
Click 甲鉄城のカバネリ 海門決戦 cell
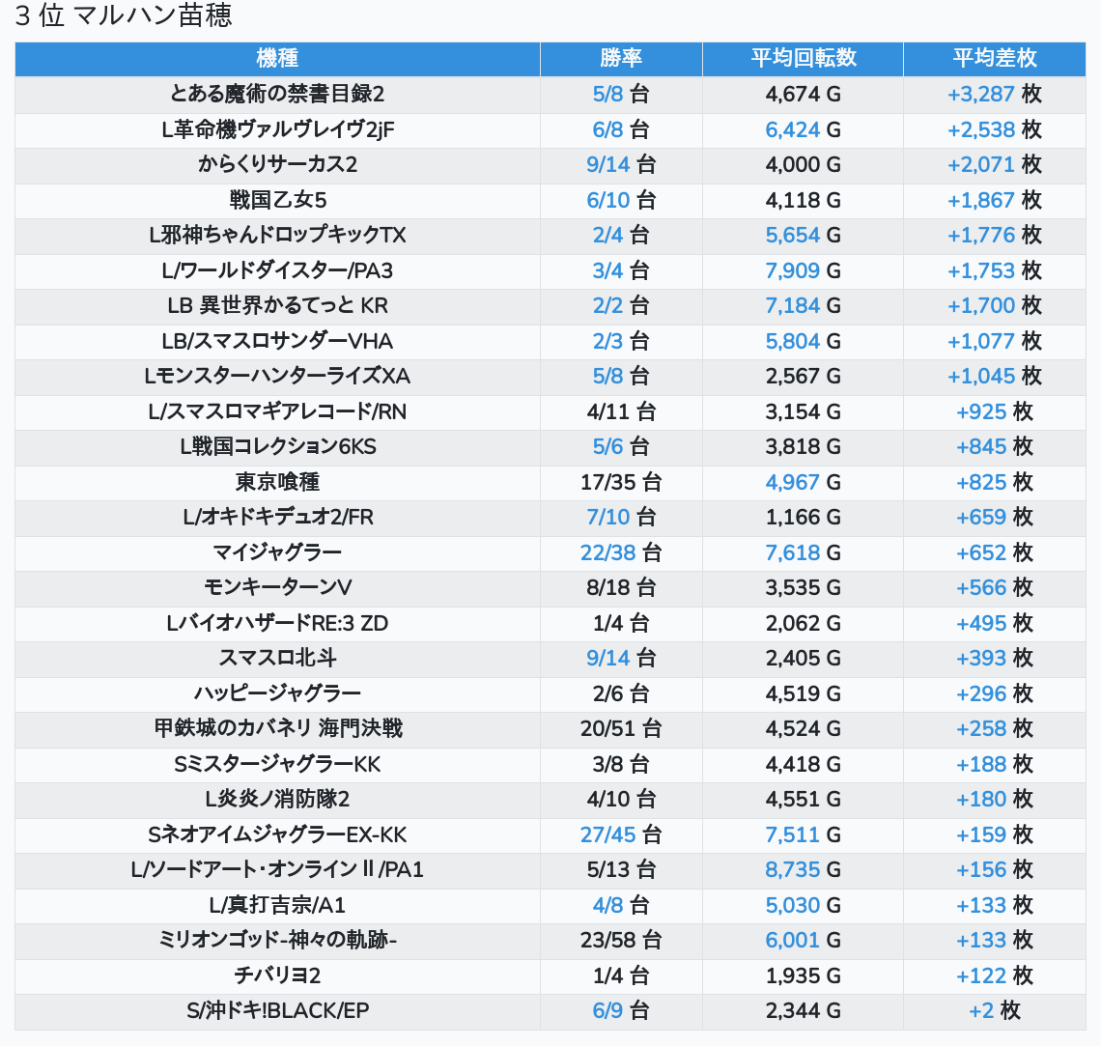[x=277, y=729]
